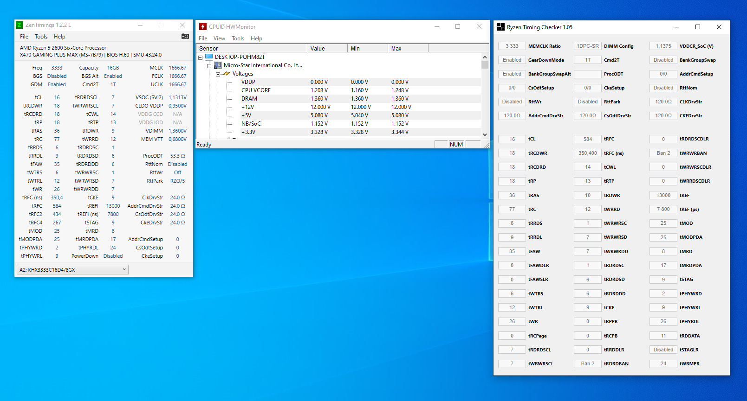The width and height of the screenshot is (747, 401).
Task: Collapse the Micro-Star International tree node
Action: tap(209, 66)
